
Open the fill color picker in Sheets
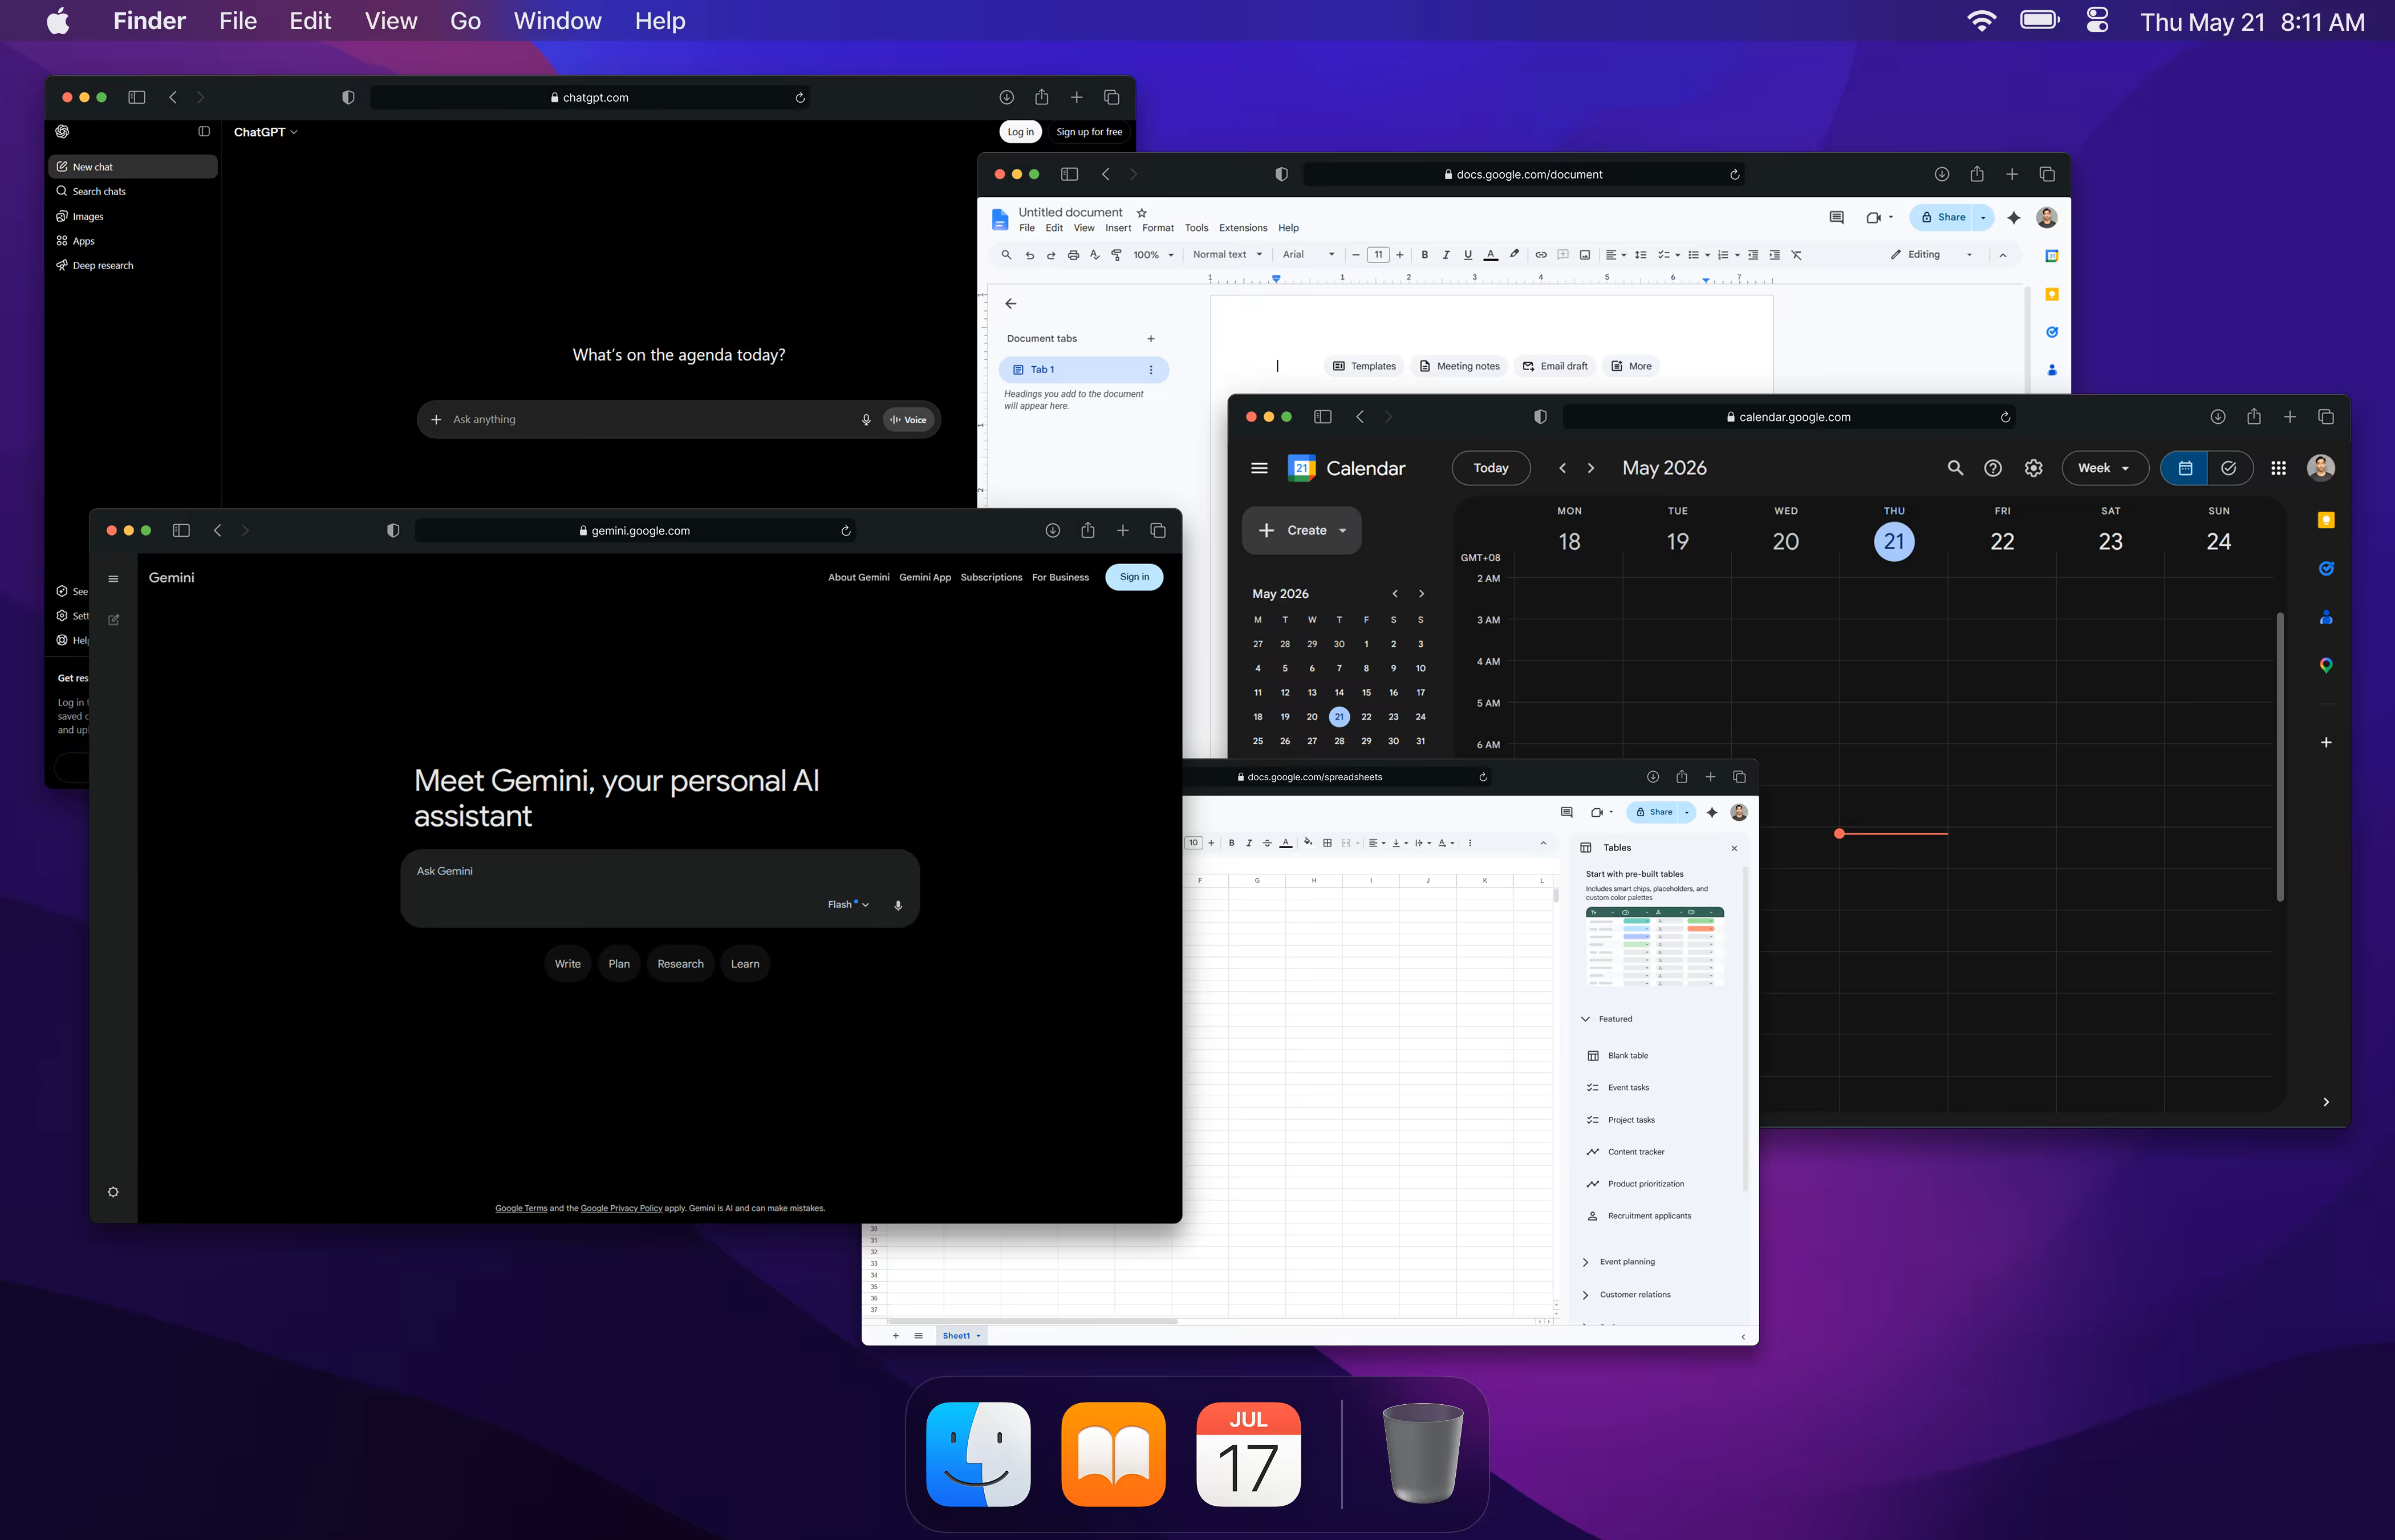[1308, 843]
